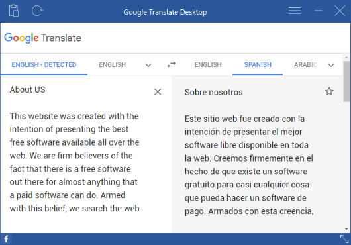Screen dimensions: 351x245
Task: Select the Spanish target tab
Action: (258, 65)
